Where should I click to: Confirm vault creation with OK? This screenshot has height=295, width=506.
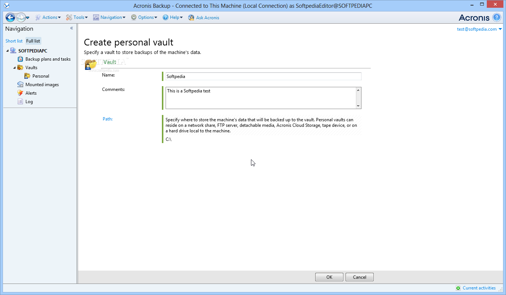click(x=329, y=277)
